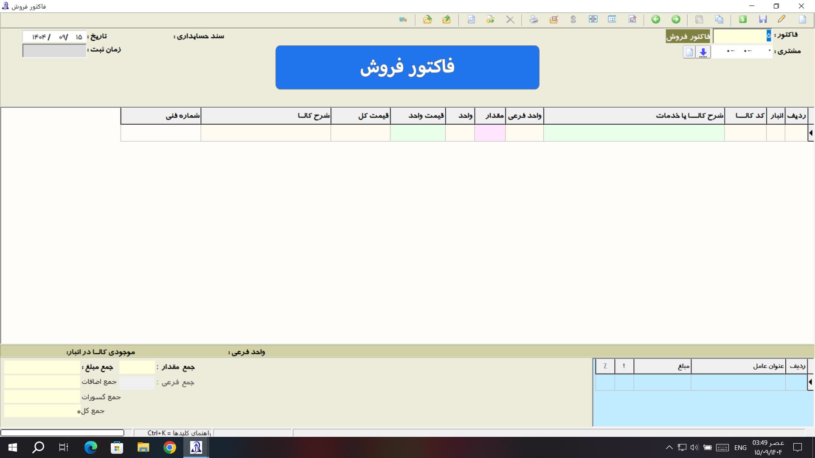Click the large blue فاکتور فروش banner
The height and width of the screenshot is (458, 815).
coord(407,67)
